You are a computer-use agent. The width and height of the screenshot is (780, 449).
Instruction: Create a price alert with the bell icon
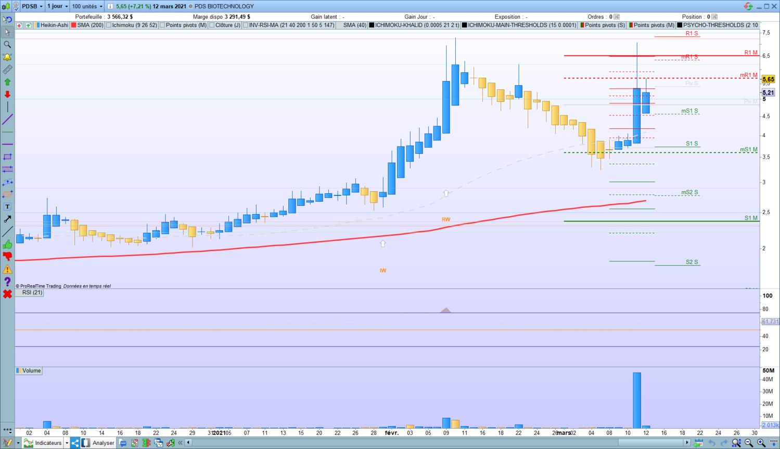point(7,57)
